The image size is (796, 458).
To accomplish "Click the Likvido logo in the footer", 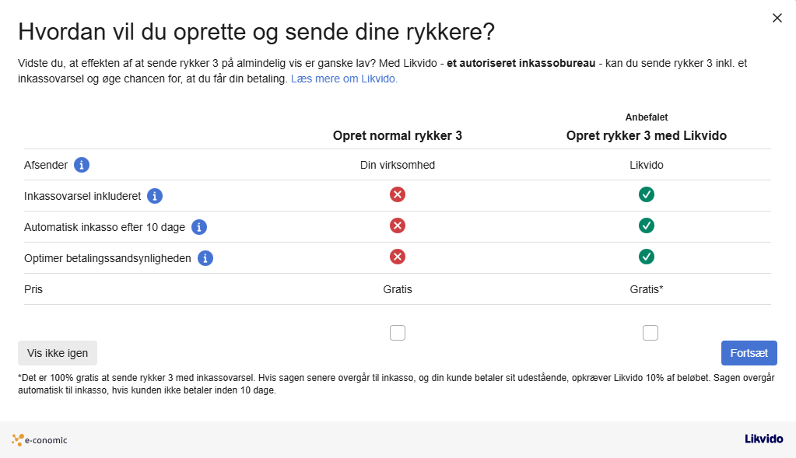I will pyautogui.click(x=763, y=439).
